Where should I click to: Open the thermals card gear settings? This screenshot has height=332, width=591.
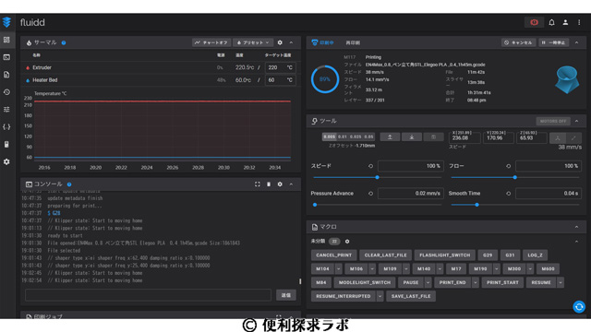click(280, 42)
